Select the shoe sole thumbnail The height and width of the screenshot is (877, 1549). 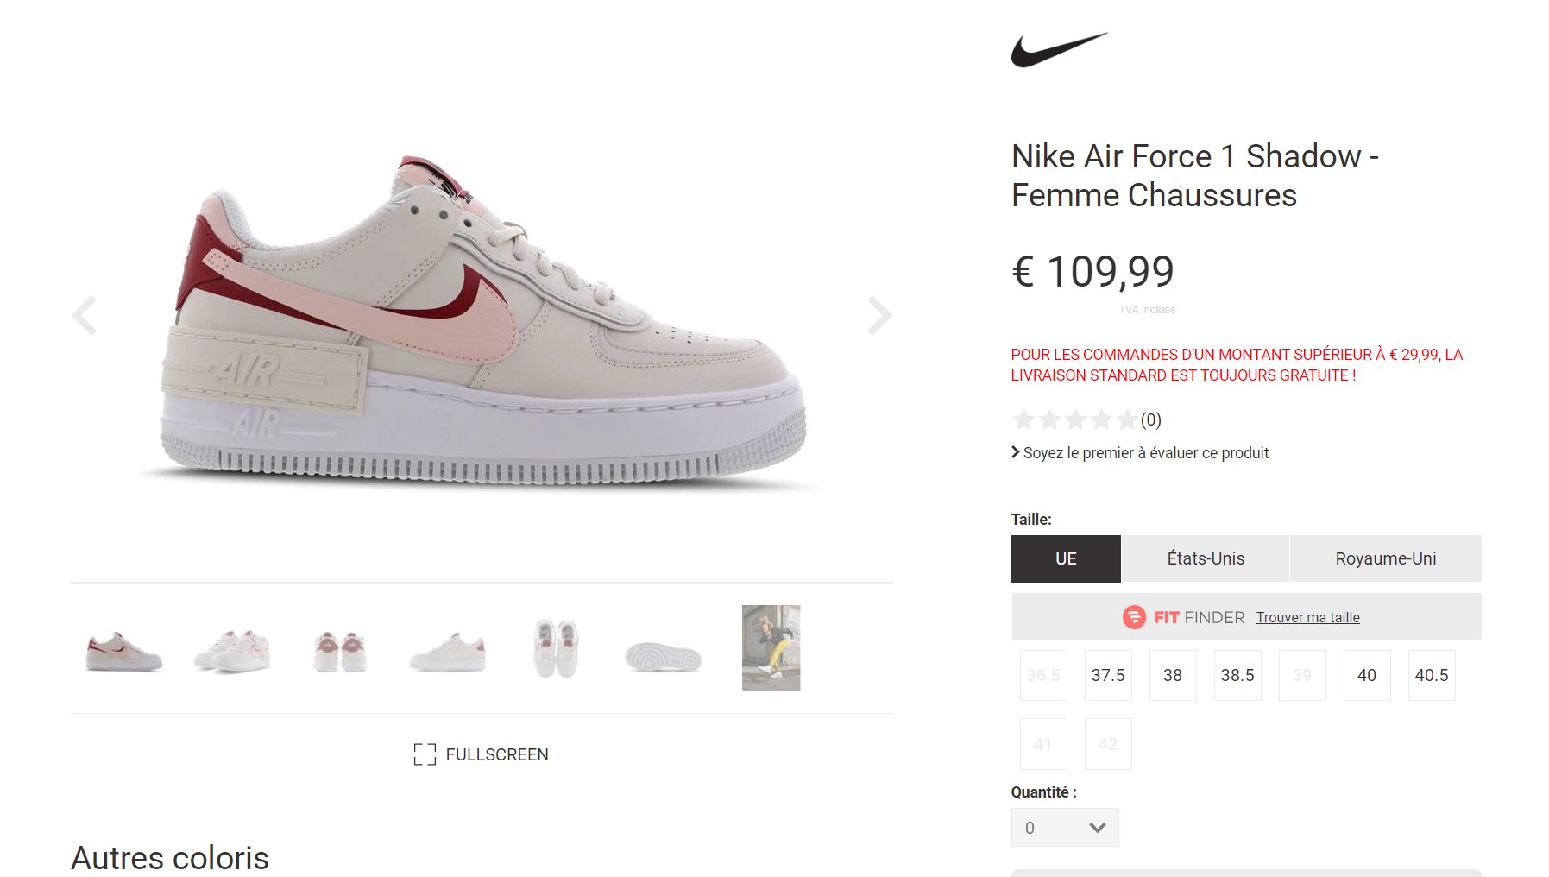point(663,657)
